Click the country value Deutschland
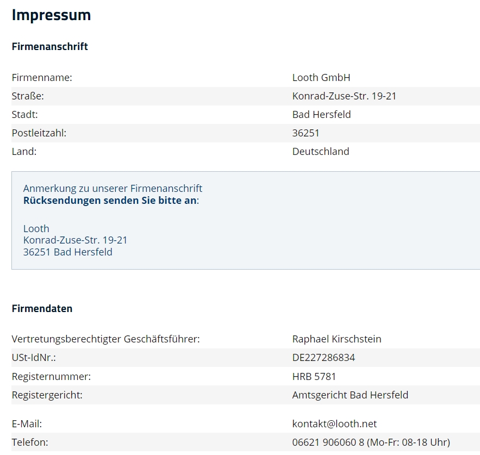 click(321, 152)
